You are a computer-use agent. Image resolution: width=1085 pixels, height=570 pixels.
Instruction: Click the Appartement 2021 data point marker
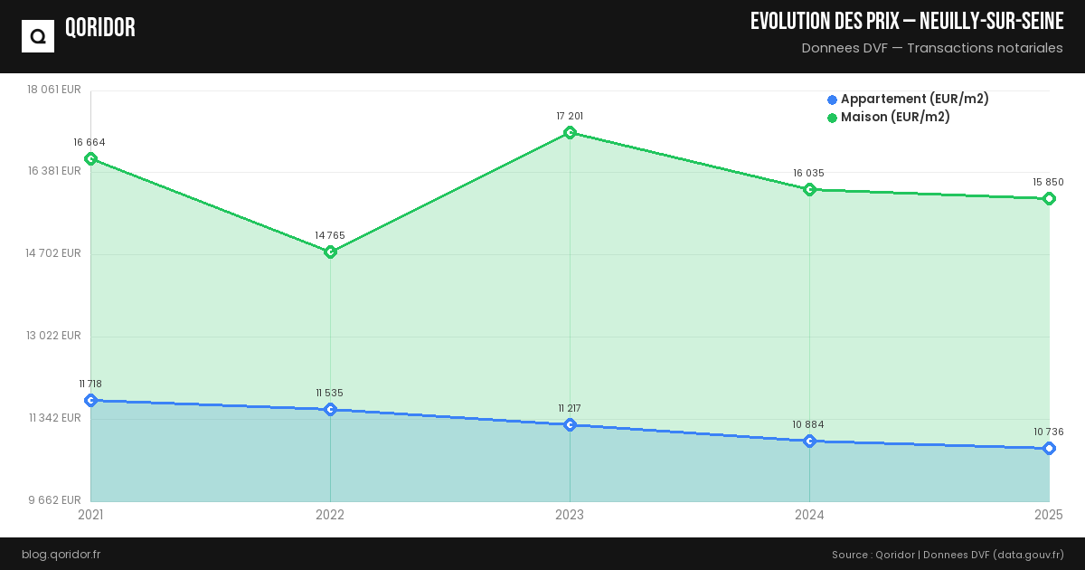(x=90, y=400)
